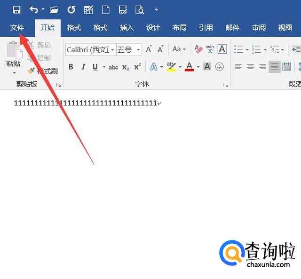Toggle Character Shading gray A
The width and height of the screenshot is (301, 279).
[x=207, y=67]
